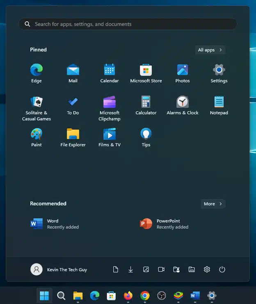Open the To Do app
This screenshot has height=304, width=256.
[73, 106]
